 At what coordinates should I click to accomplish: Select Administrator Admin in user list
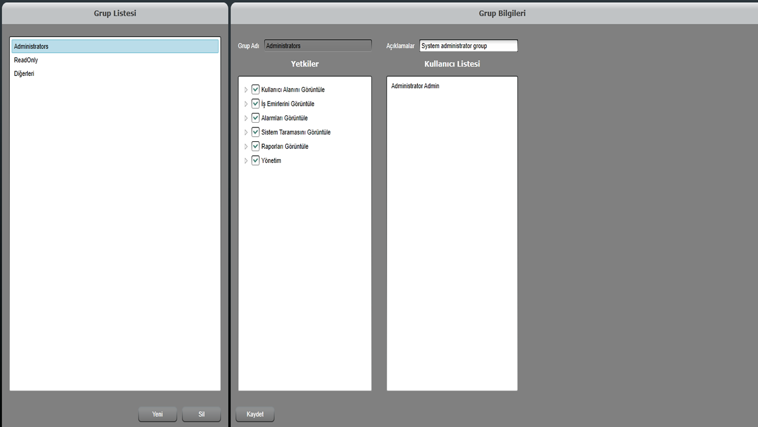tap(415, 86)
